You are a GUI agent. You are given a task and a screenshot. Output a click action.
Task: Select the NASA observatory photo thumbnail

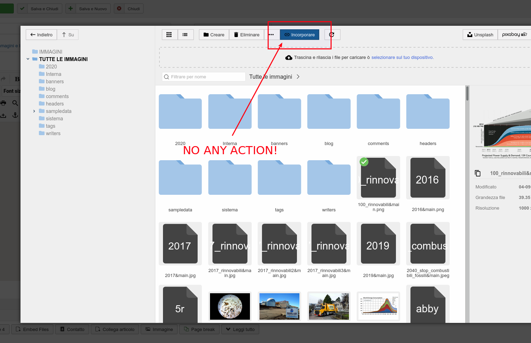pyautogui.click(x=279, y=306)
